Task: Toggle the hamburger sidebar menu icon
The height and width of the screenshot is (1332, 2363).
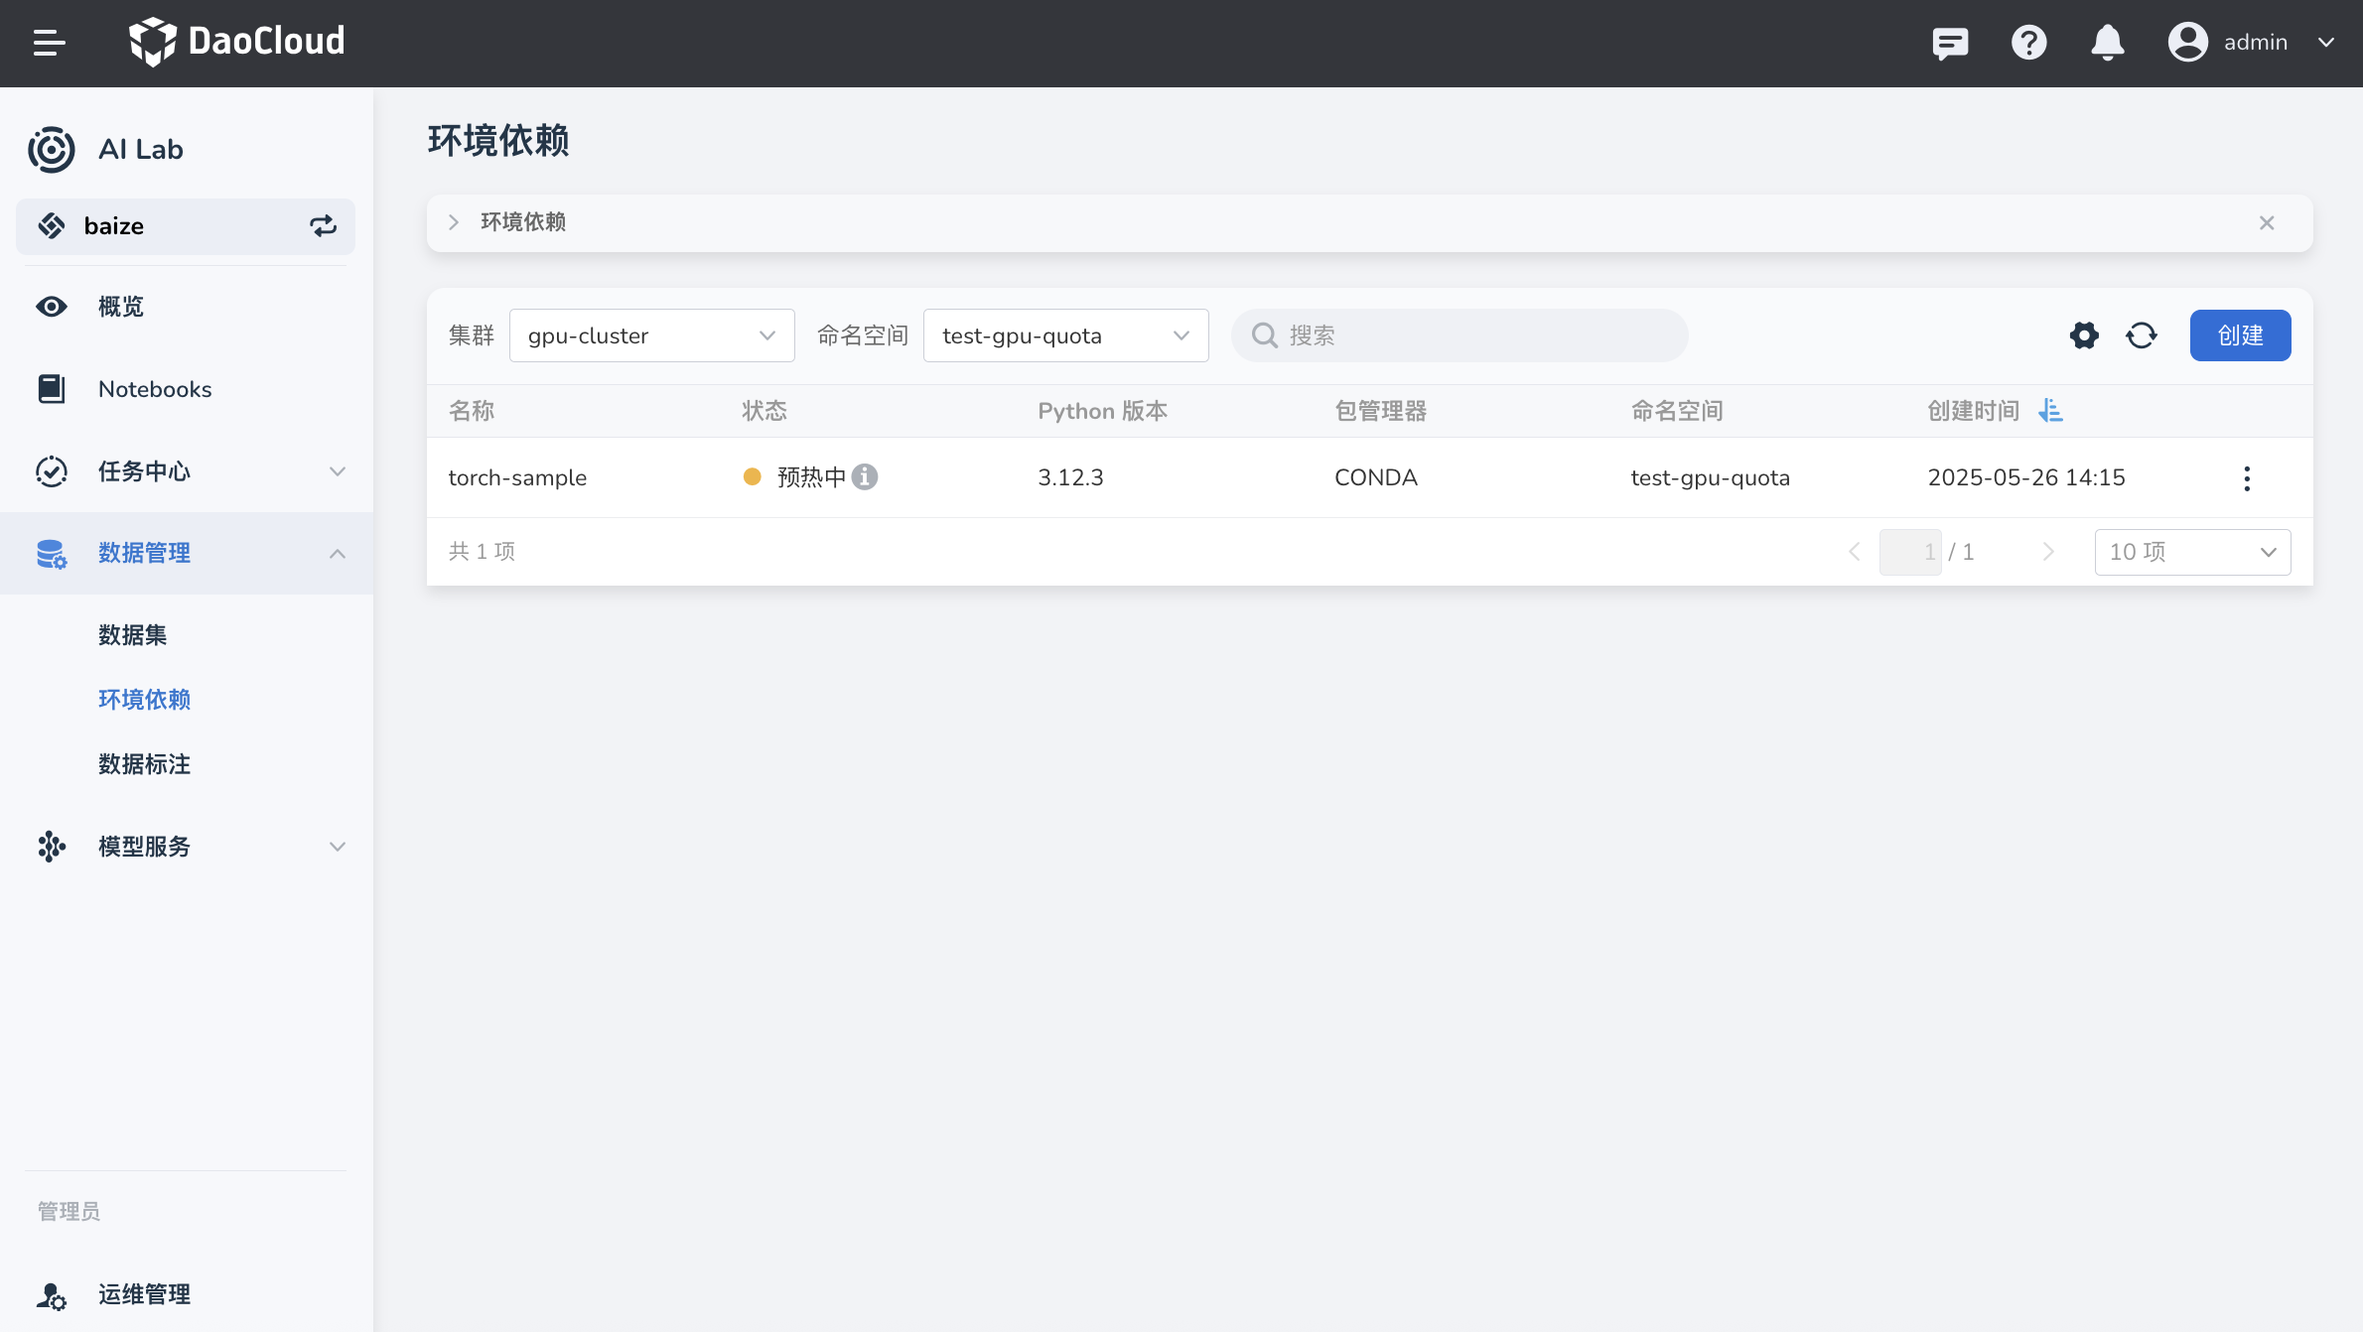Action: (49, 43)
